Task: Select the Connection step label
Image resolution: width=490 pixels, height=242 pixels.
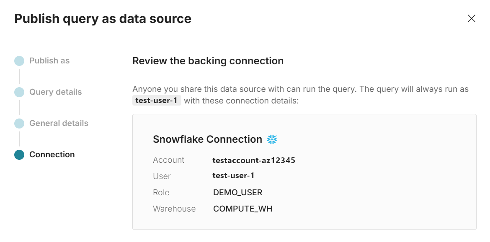Action: point(52,155)
